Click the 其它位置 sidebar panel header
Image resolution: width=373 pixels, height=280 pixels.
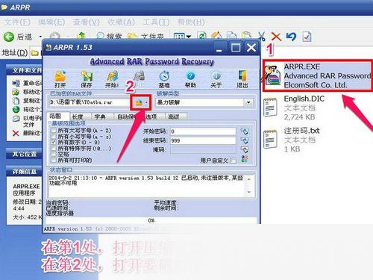click(25, 154)
